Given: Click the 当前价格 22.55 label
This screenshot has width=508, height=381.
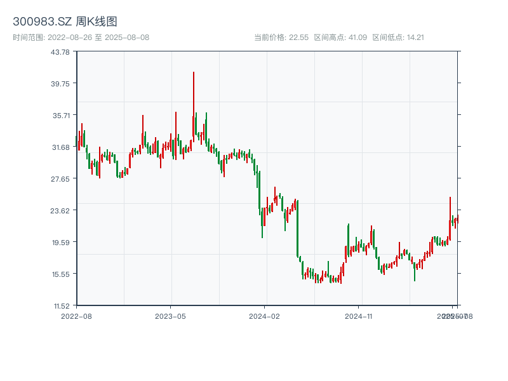Looking at the screenshot, I should point(281,37).
